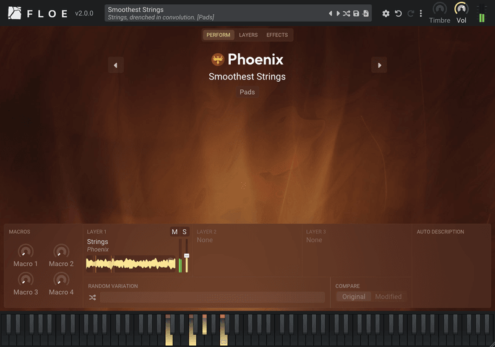Undo the last change
The height and width of the screenshot is (347, 495).
[398, 13]
